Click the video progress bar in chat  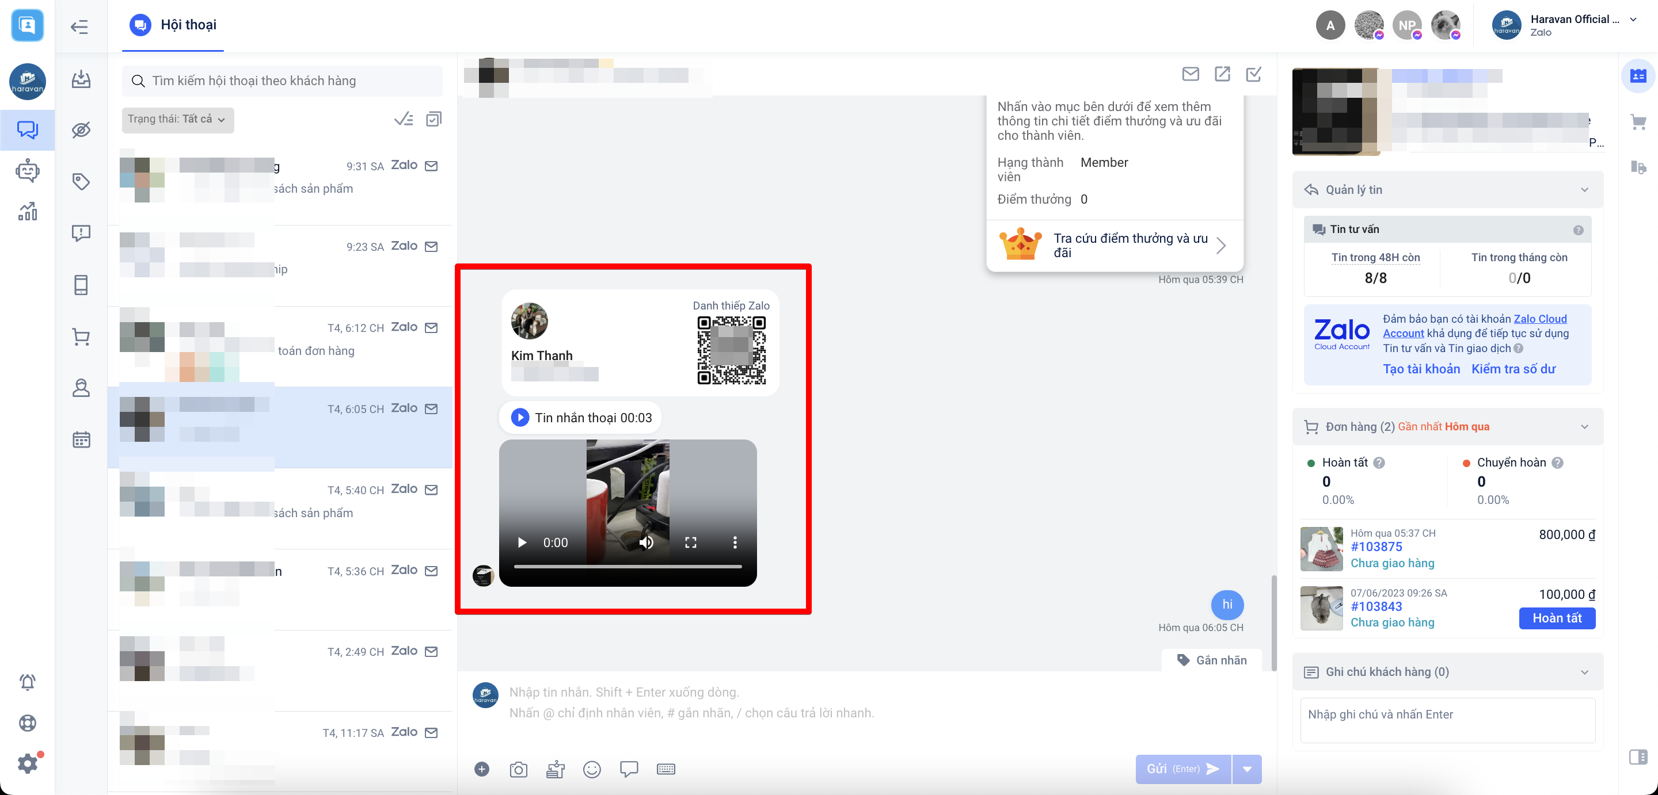pos(627,567)
